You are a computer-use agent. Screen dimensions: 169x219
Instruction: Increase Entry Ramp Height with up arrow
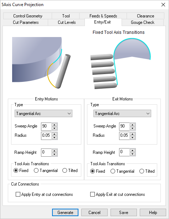click(x=55, y=151)
